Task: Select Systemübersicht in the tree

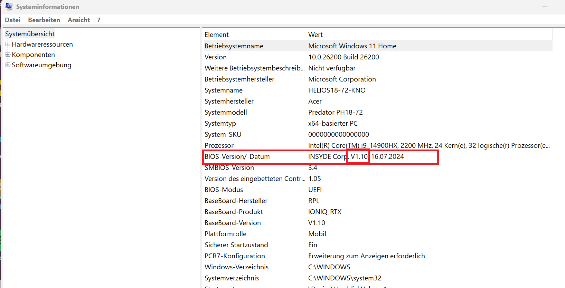Action: pos(30,34)
